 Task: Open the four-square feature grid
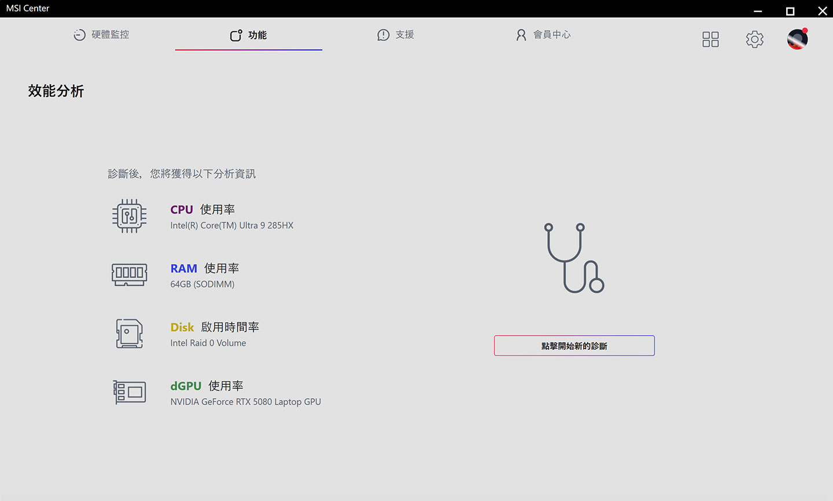[710, 39]
